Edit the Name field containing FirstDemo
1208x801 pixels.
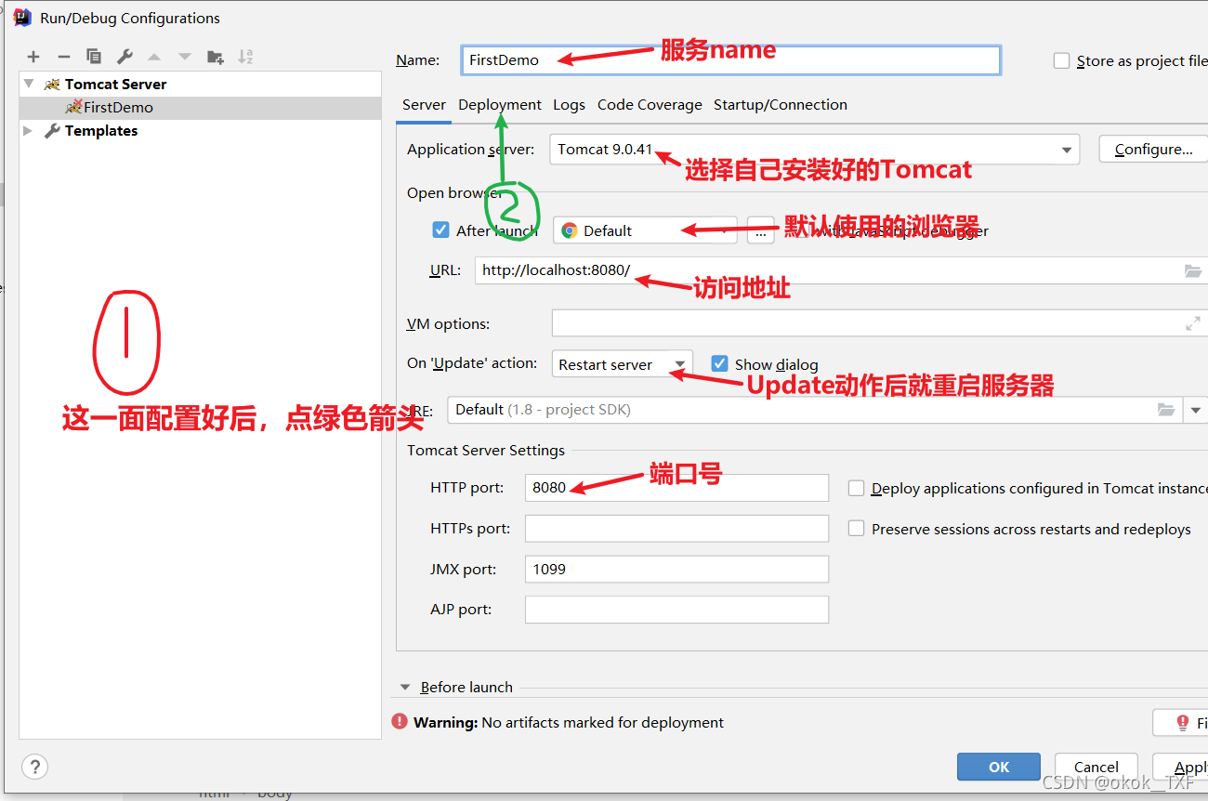pyautogui.click(x=730, y=59)
